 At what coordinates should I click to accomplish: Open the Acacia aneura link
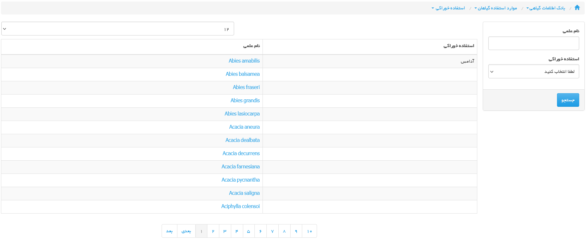point(244,127)
